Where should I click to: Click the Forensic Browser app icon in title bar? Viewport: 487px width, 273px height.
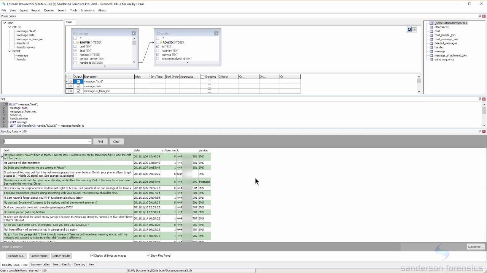point(4,4)
